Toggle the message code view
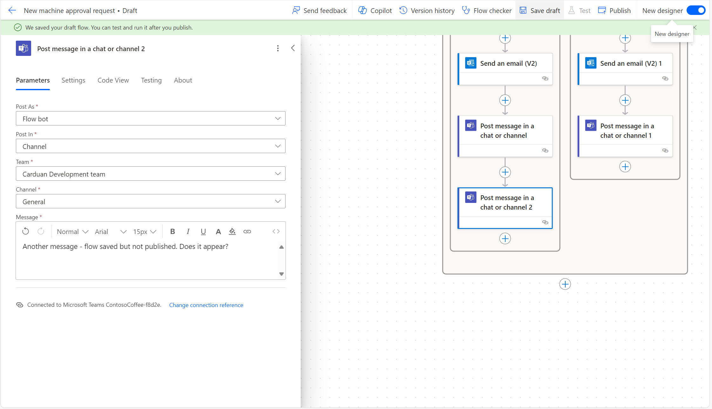 pyautogui.click(x=276, y=231)
